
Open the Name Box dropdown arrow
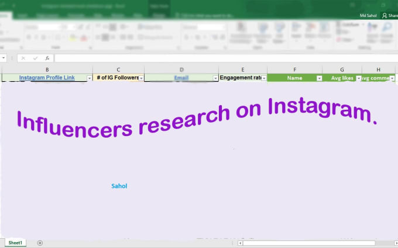click(x=5, y=58)
